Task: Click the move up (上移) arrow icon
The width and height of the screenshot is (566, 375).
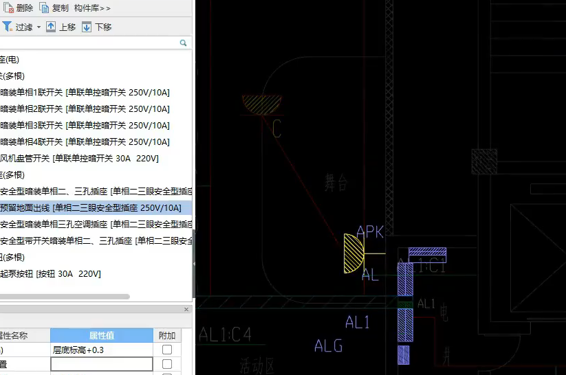Action: [x=51, y=27]
